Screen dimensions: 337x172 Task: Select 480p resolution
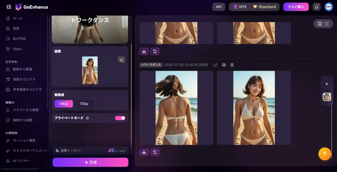pos(64,104)
